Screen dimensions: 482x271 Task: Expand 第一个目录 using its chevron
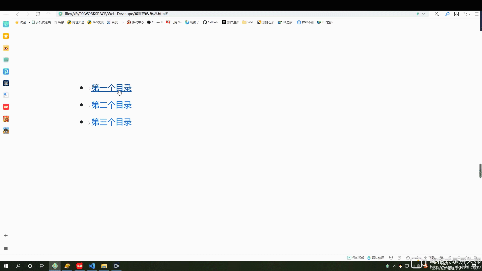89,88
